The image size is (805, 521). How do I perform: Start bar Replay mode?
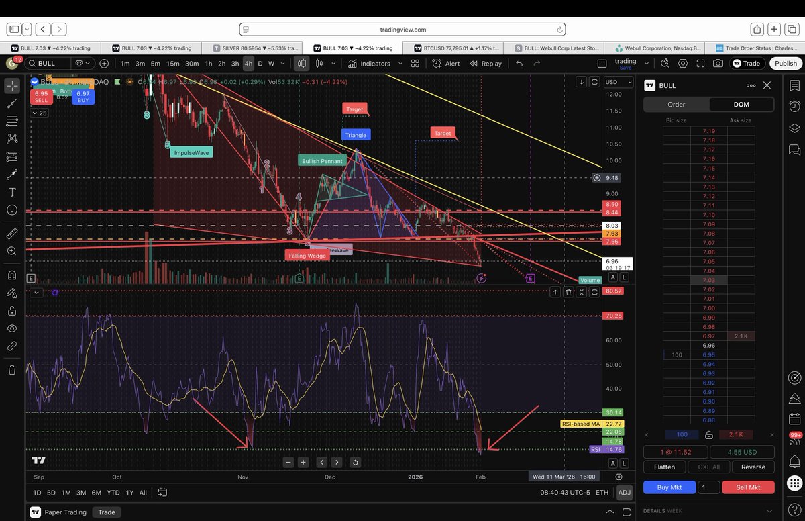click(486, 64)
